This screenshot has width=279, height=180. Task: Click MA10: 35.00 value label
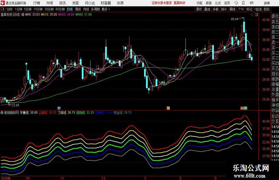tap(49, 14)
